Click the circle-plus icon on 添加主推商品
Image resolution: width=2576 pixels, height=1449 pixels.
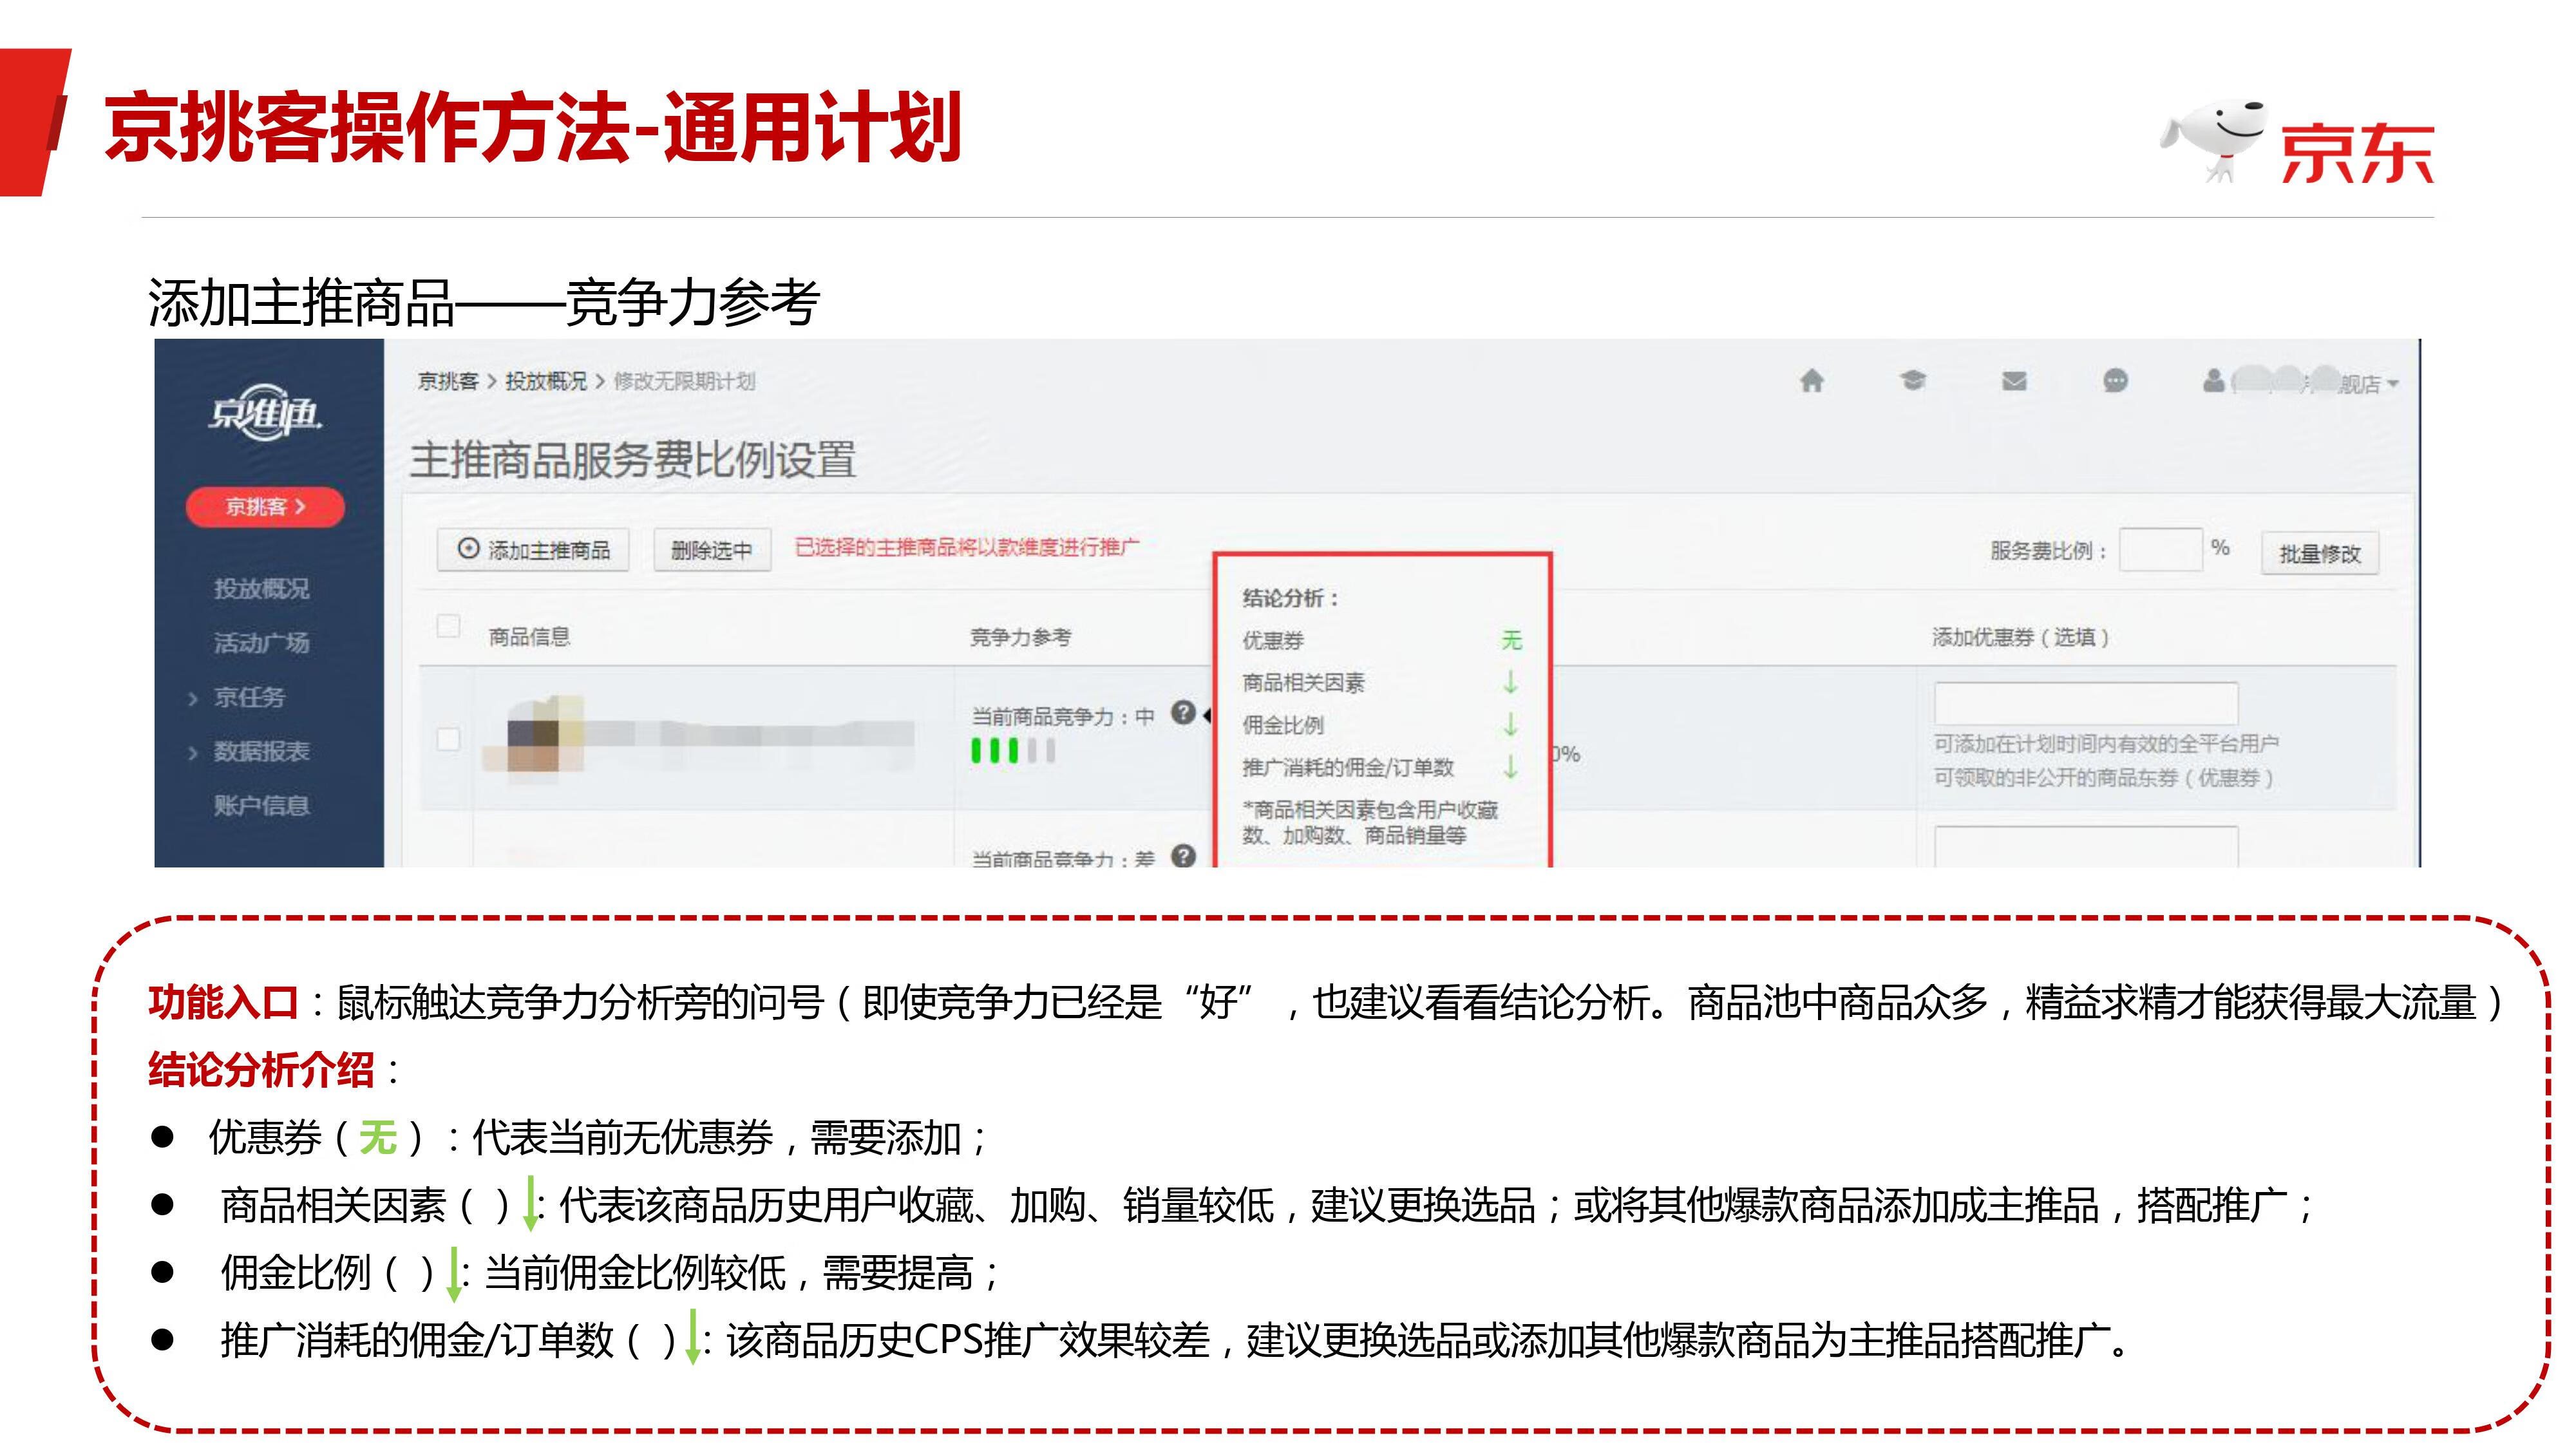[468, 549]
